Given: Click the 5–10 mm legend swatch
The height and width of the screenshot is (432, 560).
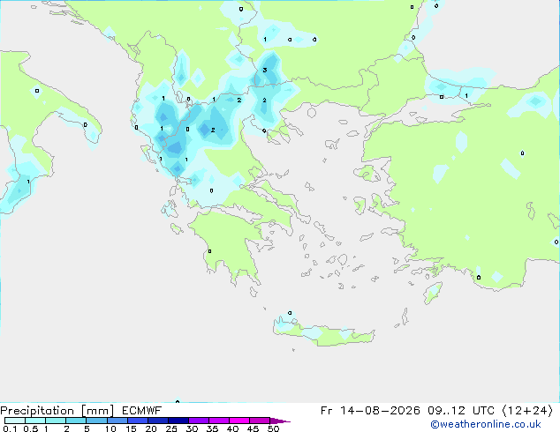Looking at the screenshot, I should (x=96, y=421).
